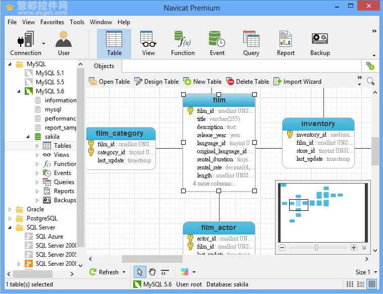Click the navigator overview minimap
The image size is (383, 294).
coord(322,212)
